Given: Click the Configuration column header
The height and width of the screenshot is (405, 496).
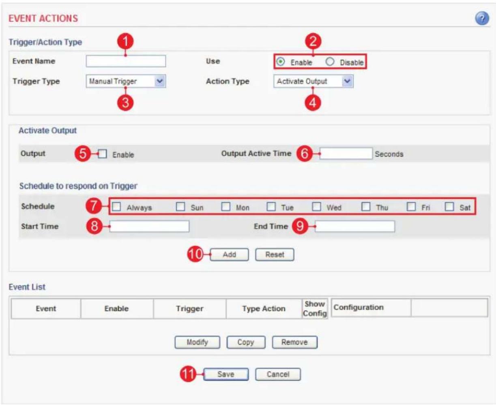Looking at the screenshot, I should coord(371,308).
